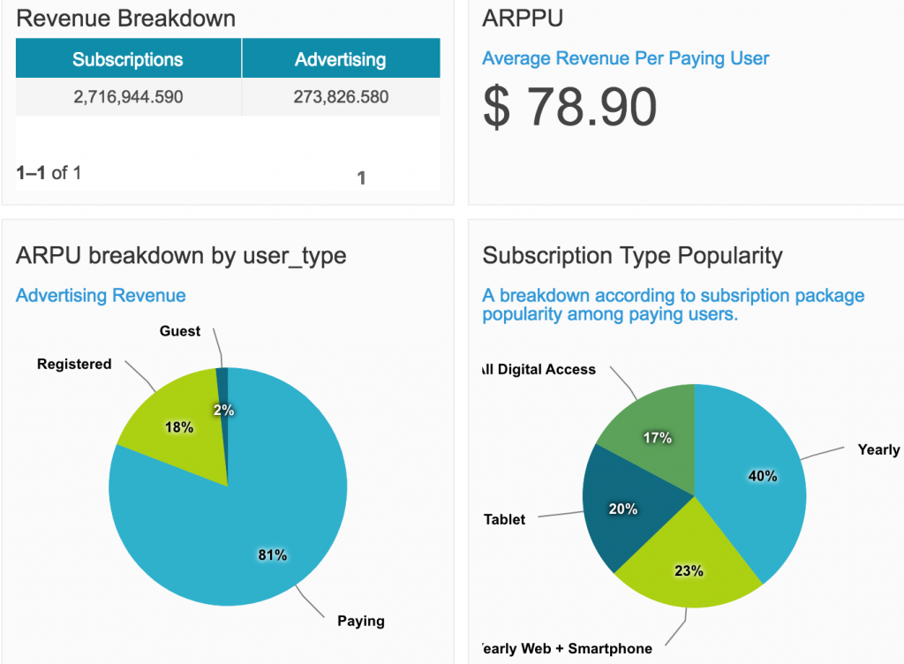
Task: Select the 273,826.580 advertising value cell
Action: [x=341, y=97]
